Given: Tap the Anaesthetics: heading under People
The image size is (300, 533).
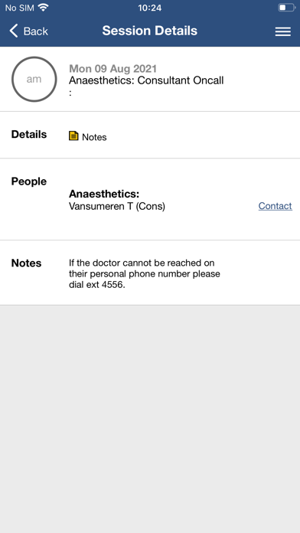Looking at the screenshot, I should tap(104, 194).
